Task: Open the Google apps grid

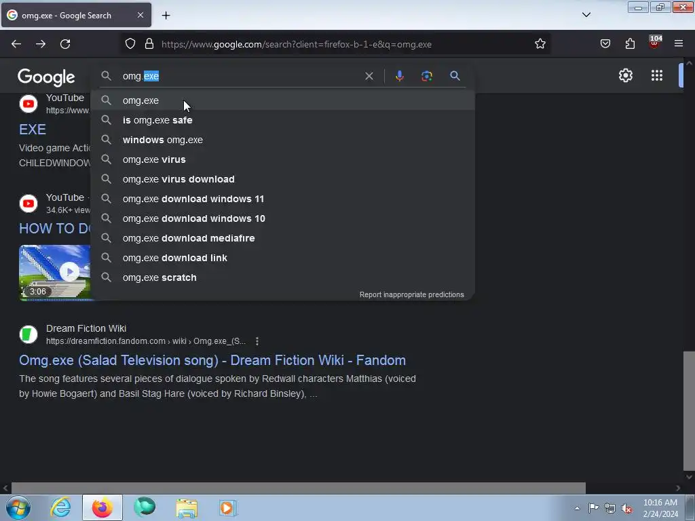Action: coord(657,75)
